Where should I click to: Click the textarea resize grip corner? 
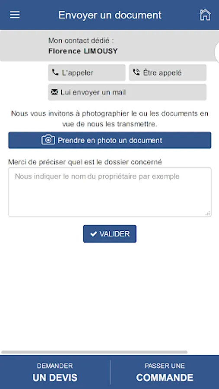[208, 214]
